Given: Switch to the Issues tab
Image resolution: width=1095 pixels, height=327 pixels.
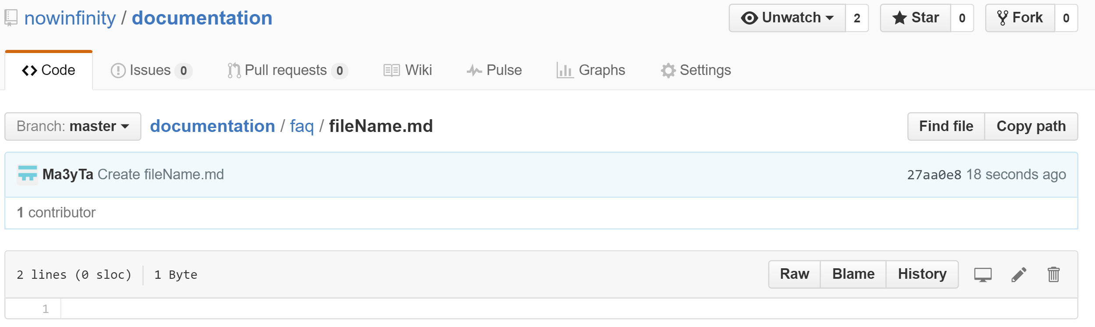Looking at the screenshot, I should 150,71.
